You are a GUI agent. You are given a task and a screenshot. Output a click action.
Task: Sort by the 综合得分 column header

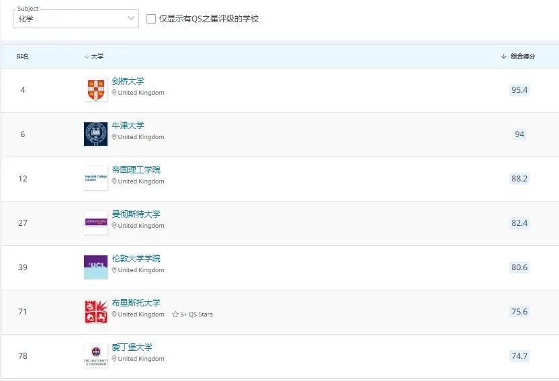[523, 56]
